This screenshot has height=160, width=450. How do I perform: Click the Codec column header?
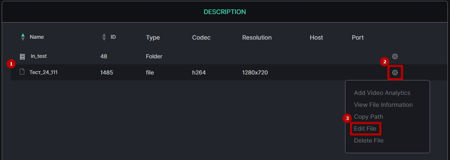[x=201, y=37]
